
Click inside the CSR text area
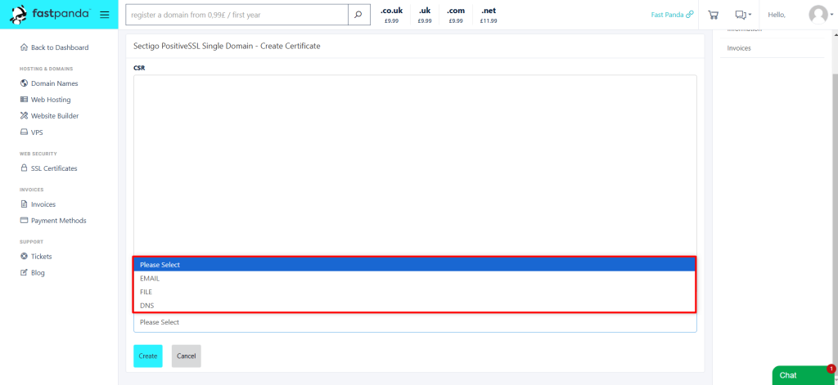pos(415,166)
